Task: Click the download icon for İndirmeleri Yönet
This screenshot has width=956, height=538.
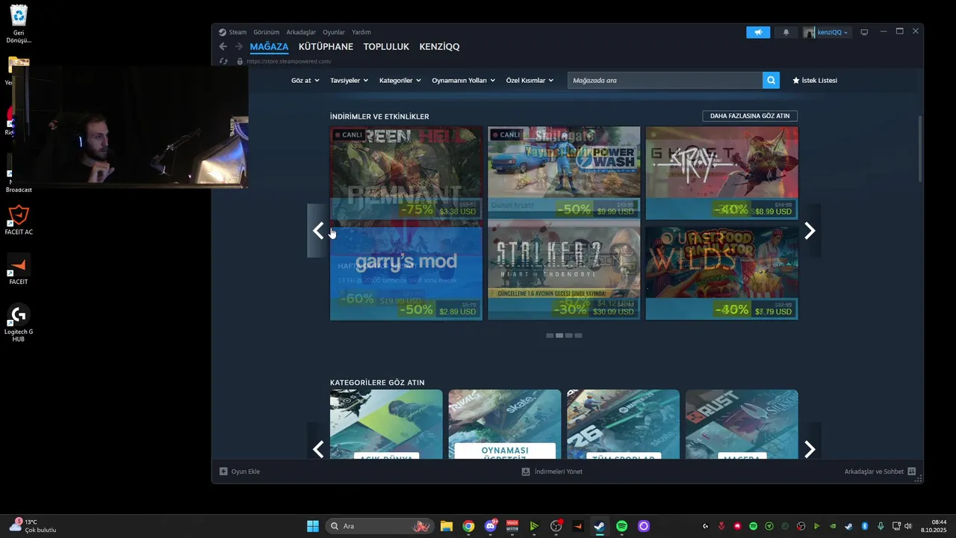Action: [x=526, y=471]
